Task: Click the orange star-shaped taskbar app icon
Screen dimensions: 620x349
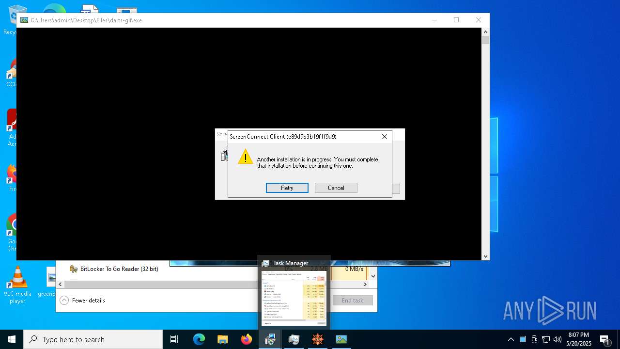Action: pyautogui.click(x=318, y=339)
